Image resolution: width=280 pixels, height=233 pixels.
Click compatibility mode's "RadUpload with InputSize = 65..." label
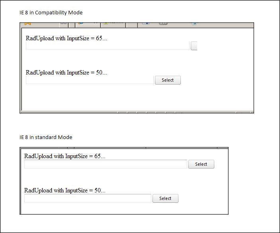click(66, 38)
